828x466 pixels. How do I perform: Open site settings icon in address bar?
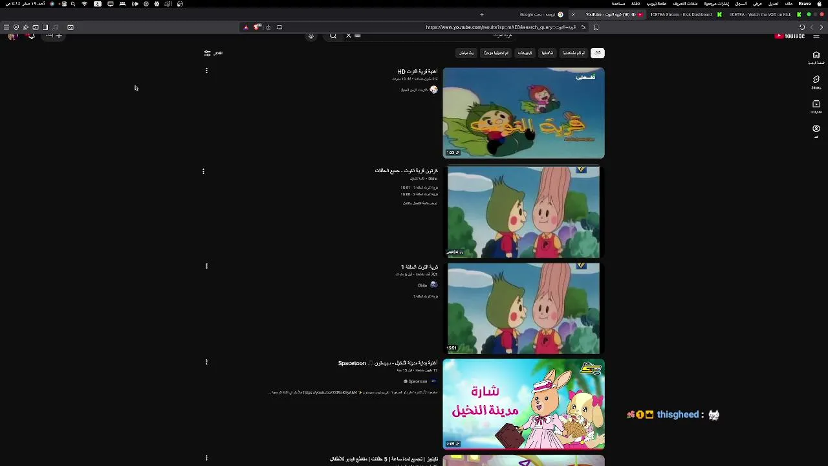click(x=583, y=27)
